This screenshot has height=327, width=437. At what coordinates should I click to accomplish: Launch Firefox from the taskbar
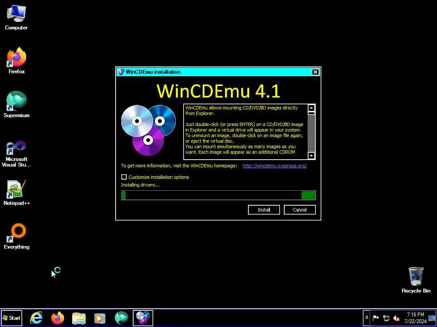pyautogui.click(x=58, y=318)
